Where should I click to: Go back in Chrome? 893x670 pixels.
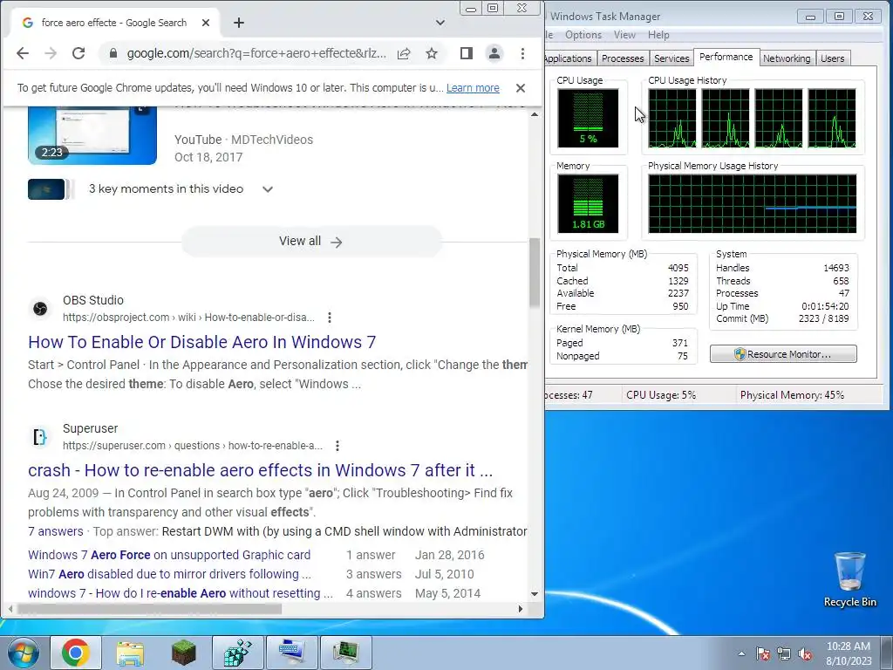pyautogui.click(x=22, y=53)
